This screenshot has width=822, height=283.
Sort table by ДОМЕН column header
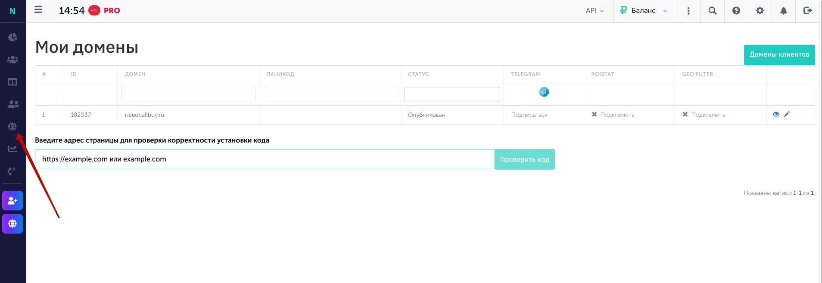[x=135, y=74]
